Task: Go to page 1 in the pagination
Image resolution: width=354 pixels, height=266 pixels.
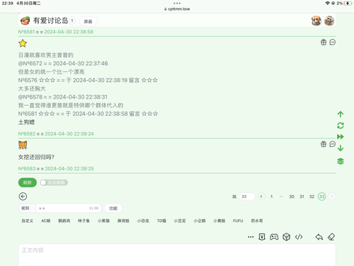Action: point(272,196)
